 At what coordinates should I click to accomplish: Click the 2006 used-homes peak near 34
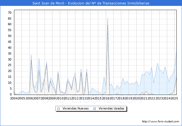(x=31, y=55)
